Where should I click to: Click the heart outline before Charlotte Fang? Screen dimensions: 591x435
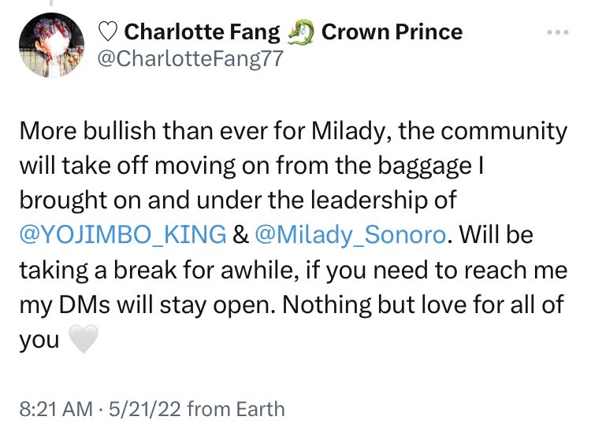point(107,32)
